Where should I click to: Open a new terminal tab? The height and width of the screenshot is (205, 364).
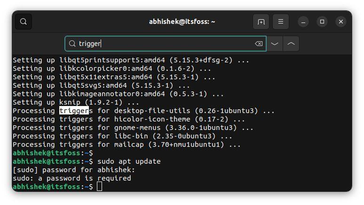tap(261, 22)
